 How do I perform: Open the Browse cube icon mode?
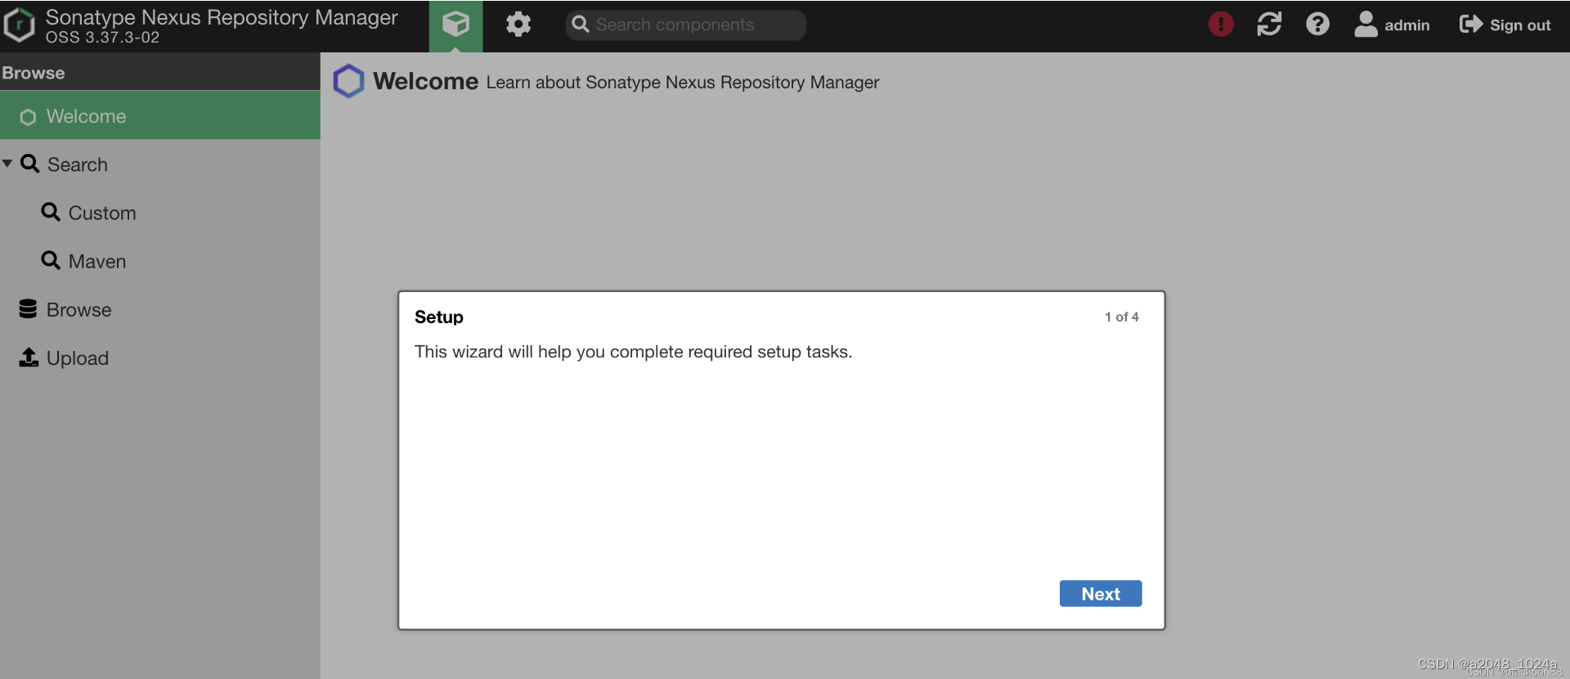click(455, 25)
